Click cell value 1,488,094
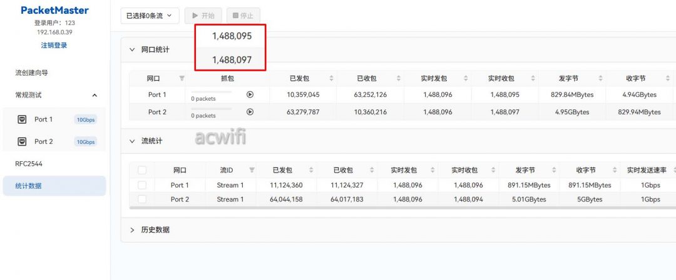 (468, 199)
